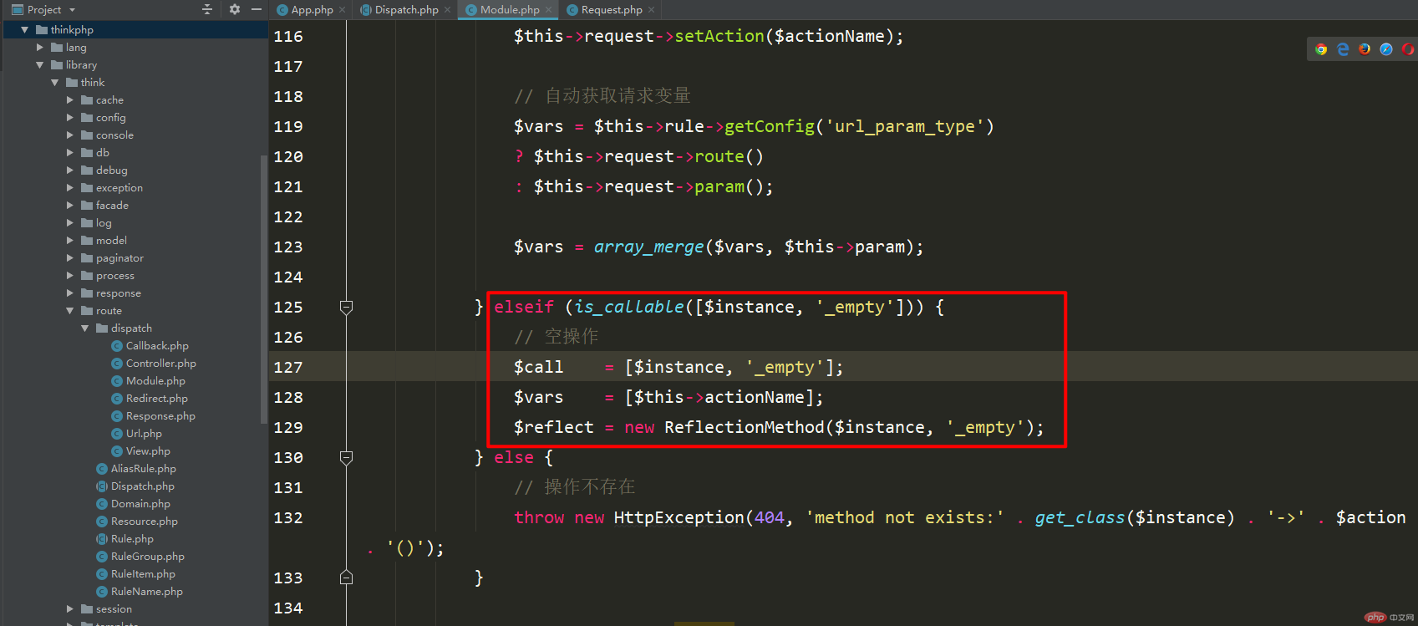Collapse the think folder

[54, 82]
